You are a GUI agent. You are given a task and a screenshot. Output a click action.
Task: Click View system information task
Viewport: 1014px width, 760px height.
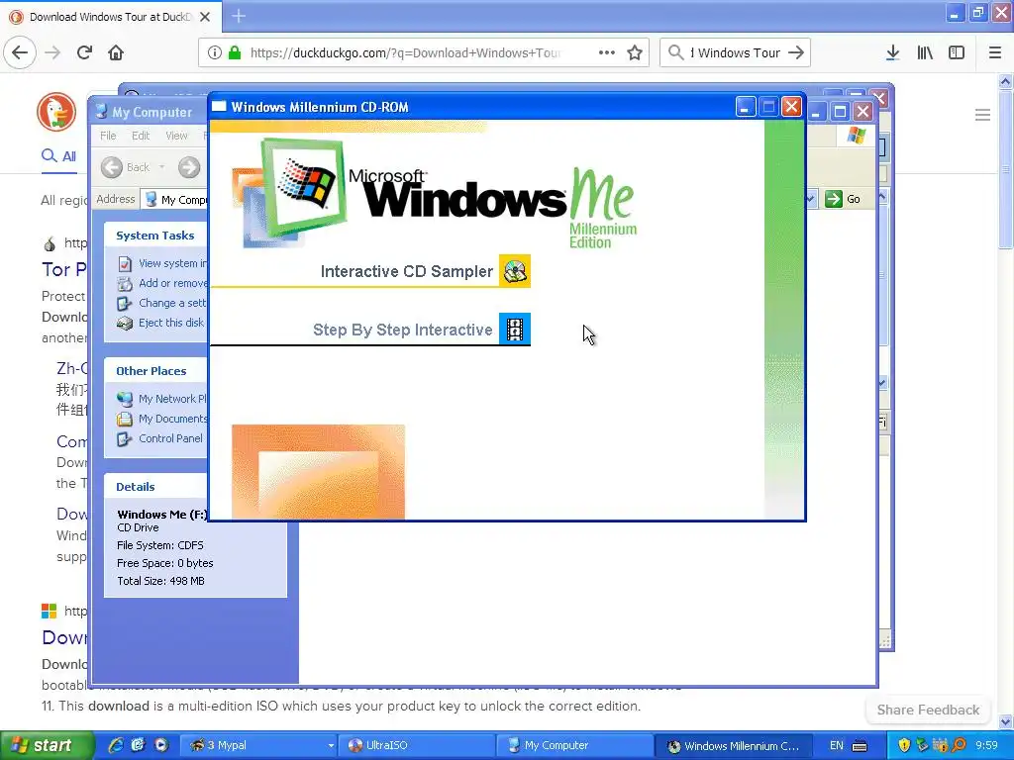(162, 263)
